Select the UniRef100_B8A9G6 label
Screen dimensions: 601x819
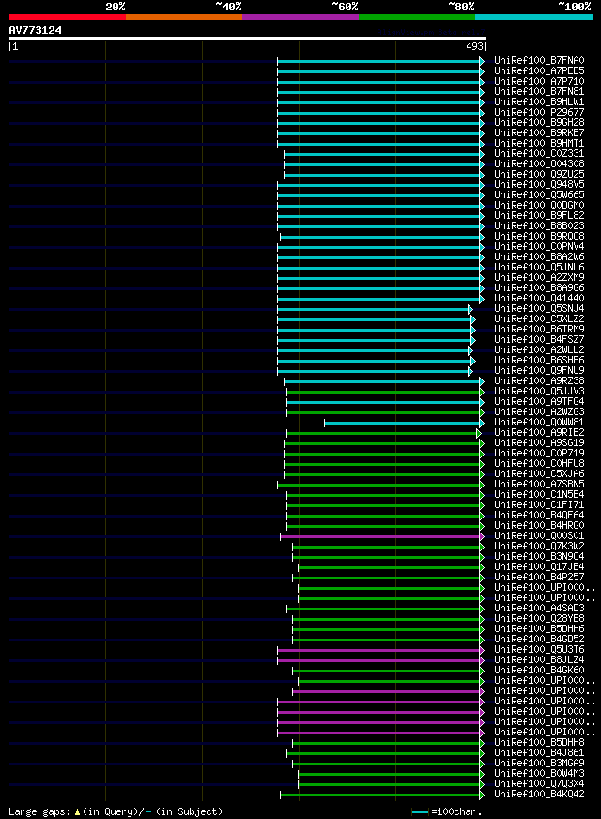(x=539, y=287)
